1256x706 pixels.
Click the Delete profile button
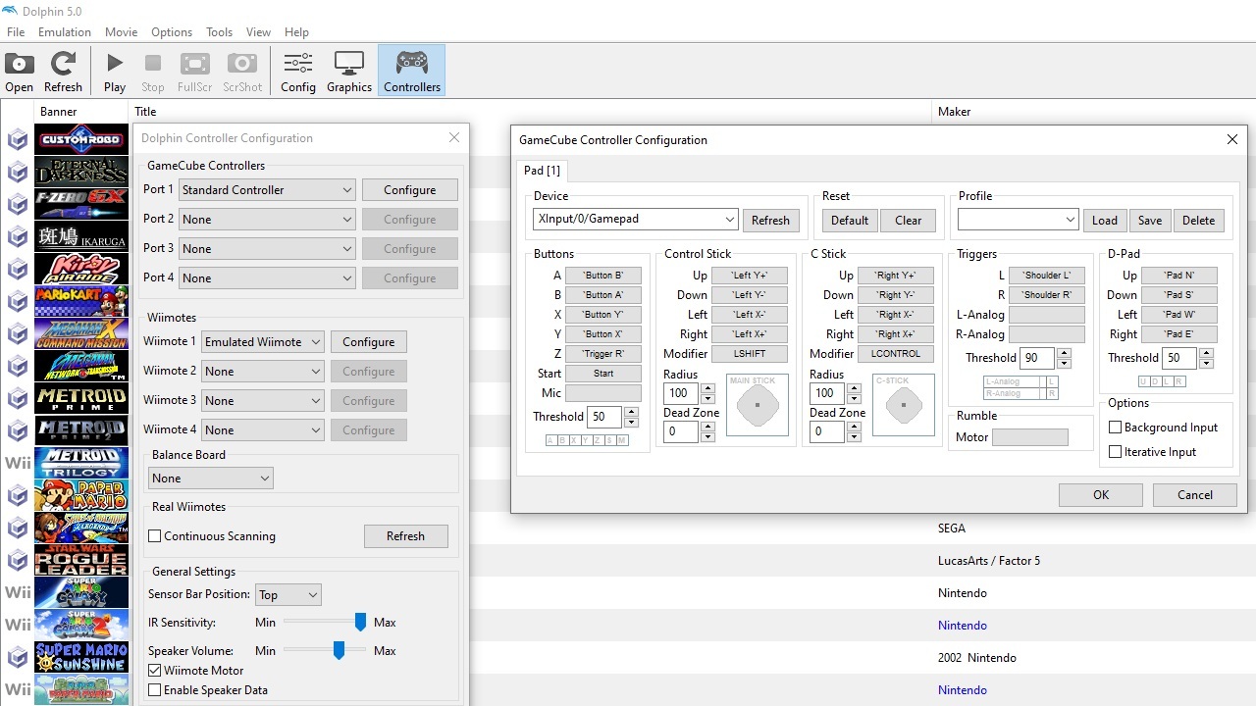click(x=1199, y=221)
